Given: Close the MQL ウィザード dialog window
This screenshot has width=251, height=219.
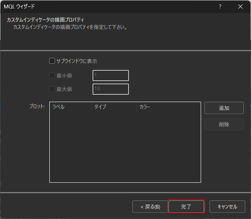Looking at the screenshot, I should (240, 6).
